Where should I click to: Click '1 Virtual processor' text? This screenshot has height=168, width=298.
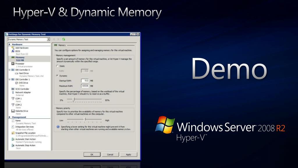click(x=24, y=66)
